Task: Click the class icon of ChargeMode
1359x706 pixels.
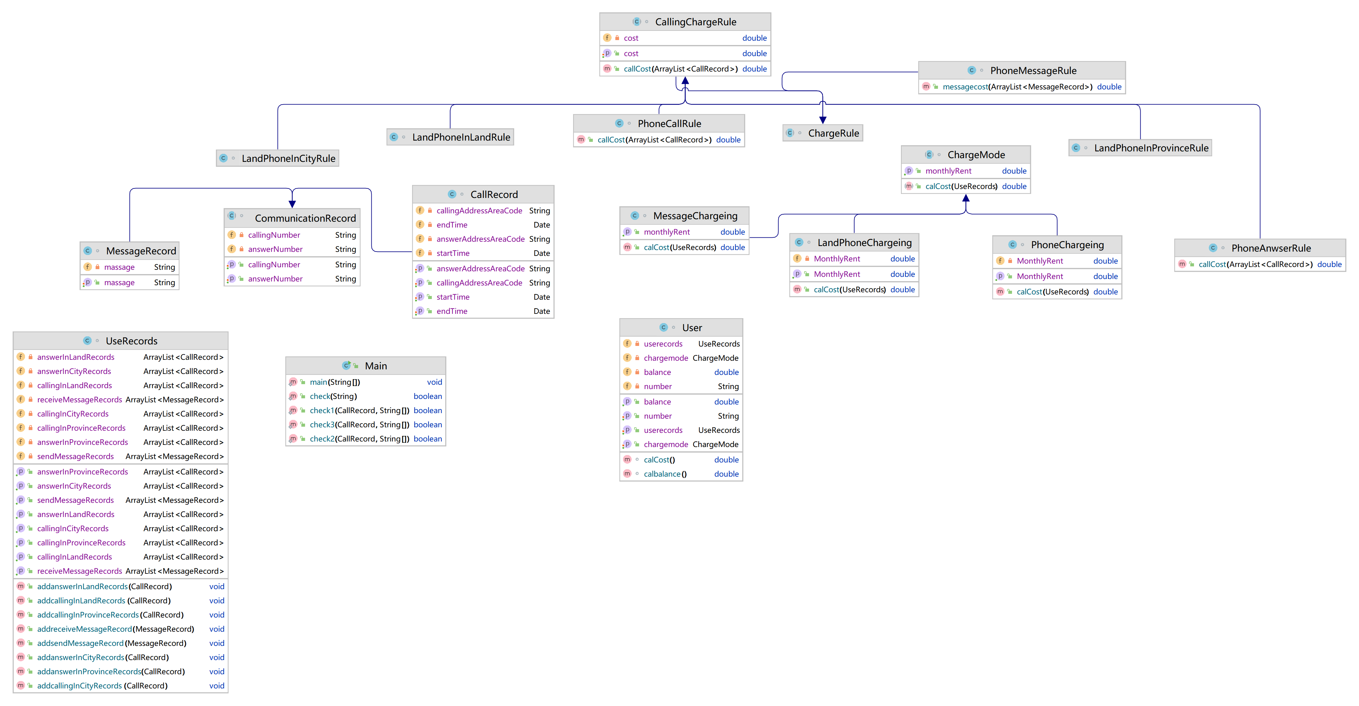Action: (929, 154)
